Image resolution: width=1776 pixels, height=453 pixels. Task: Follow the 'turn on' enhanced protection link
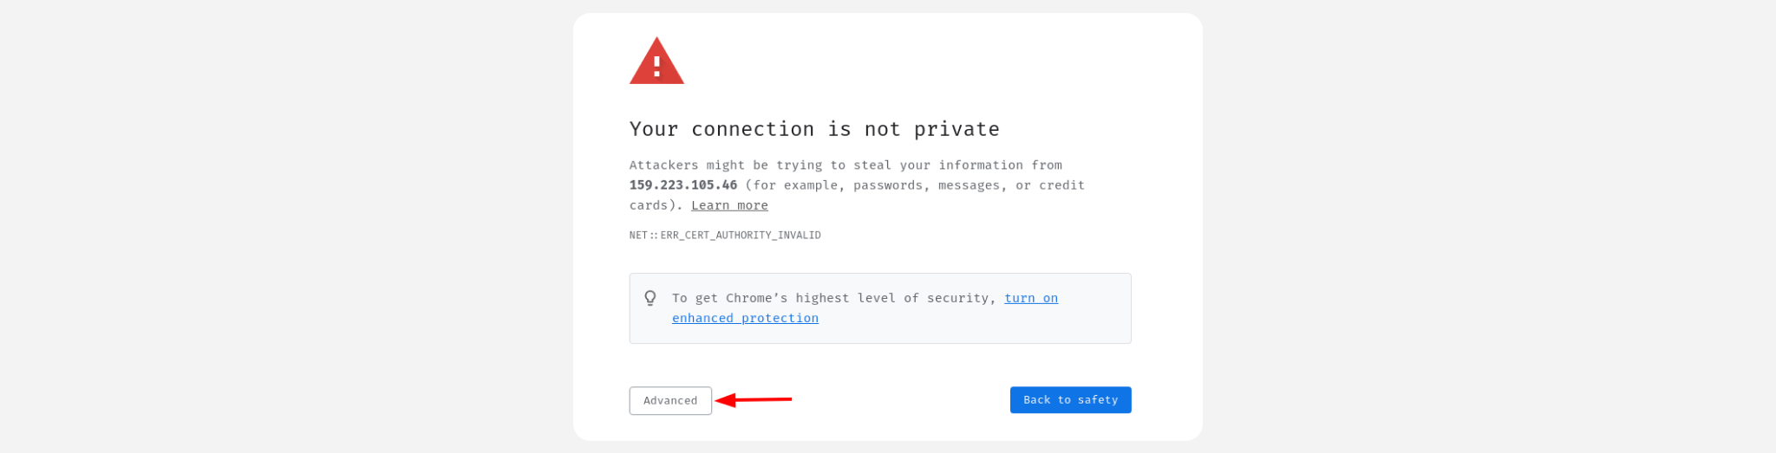(x=1031, y=298)
